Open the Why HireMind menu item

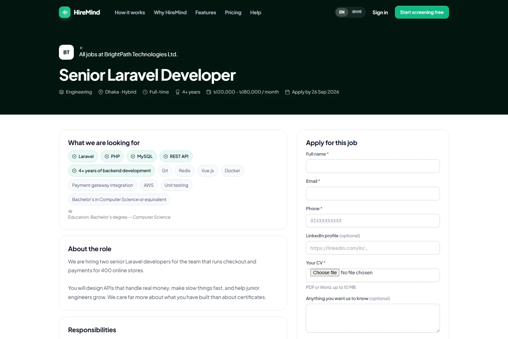pos(170,13)
